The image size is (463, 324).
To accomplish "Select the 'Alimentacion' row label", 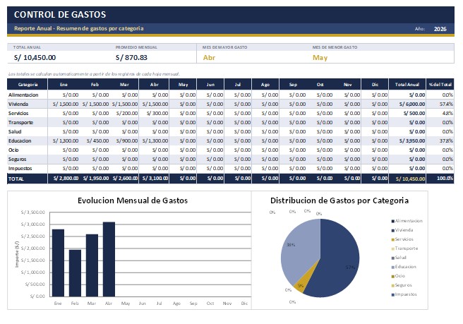I will tap(23, 95).
